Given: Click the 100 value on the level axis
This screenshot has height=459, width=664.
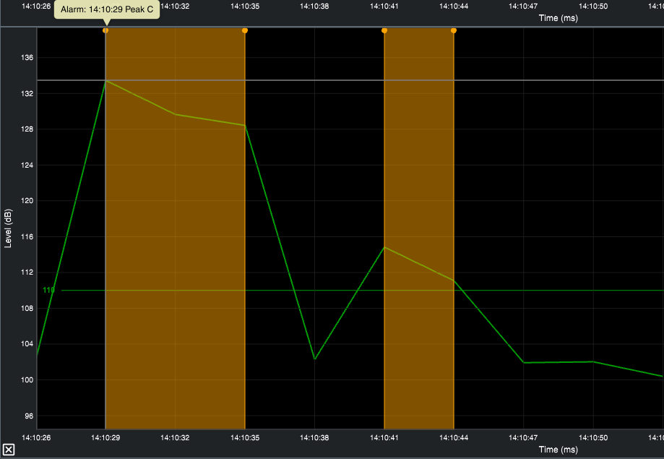Looking at the screenshot, I should pyautogui.click(x=27, y=380).
